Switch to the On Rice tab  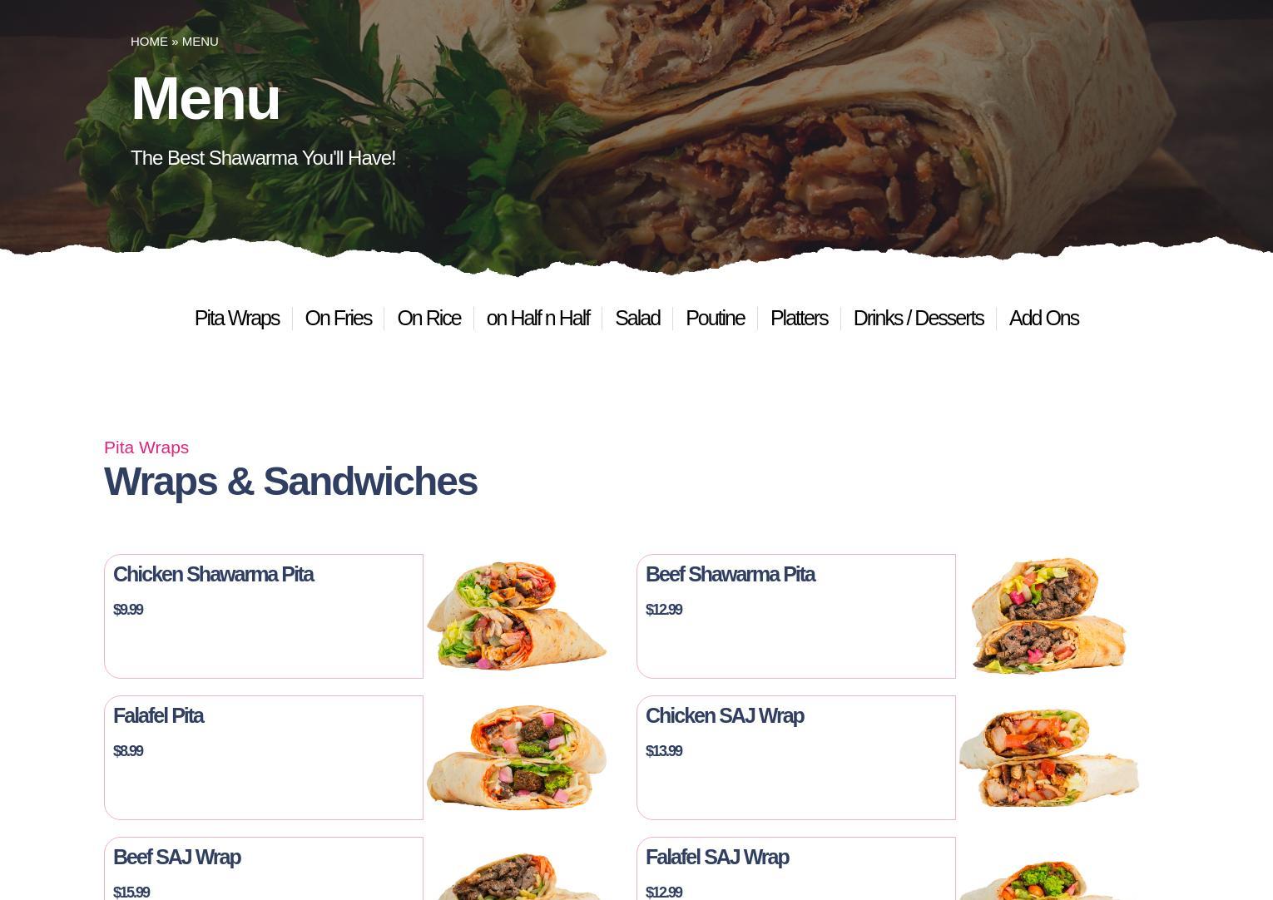(x=428, y=318)
